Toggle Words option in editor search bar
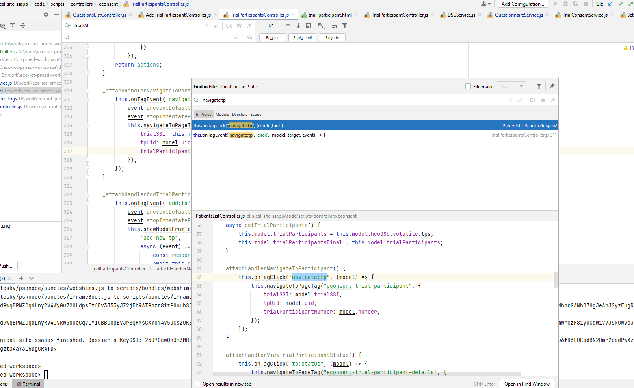Image resolution: width=634 pixels, height=388 pixels. pyautogui.click(x=239, y=26)
